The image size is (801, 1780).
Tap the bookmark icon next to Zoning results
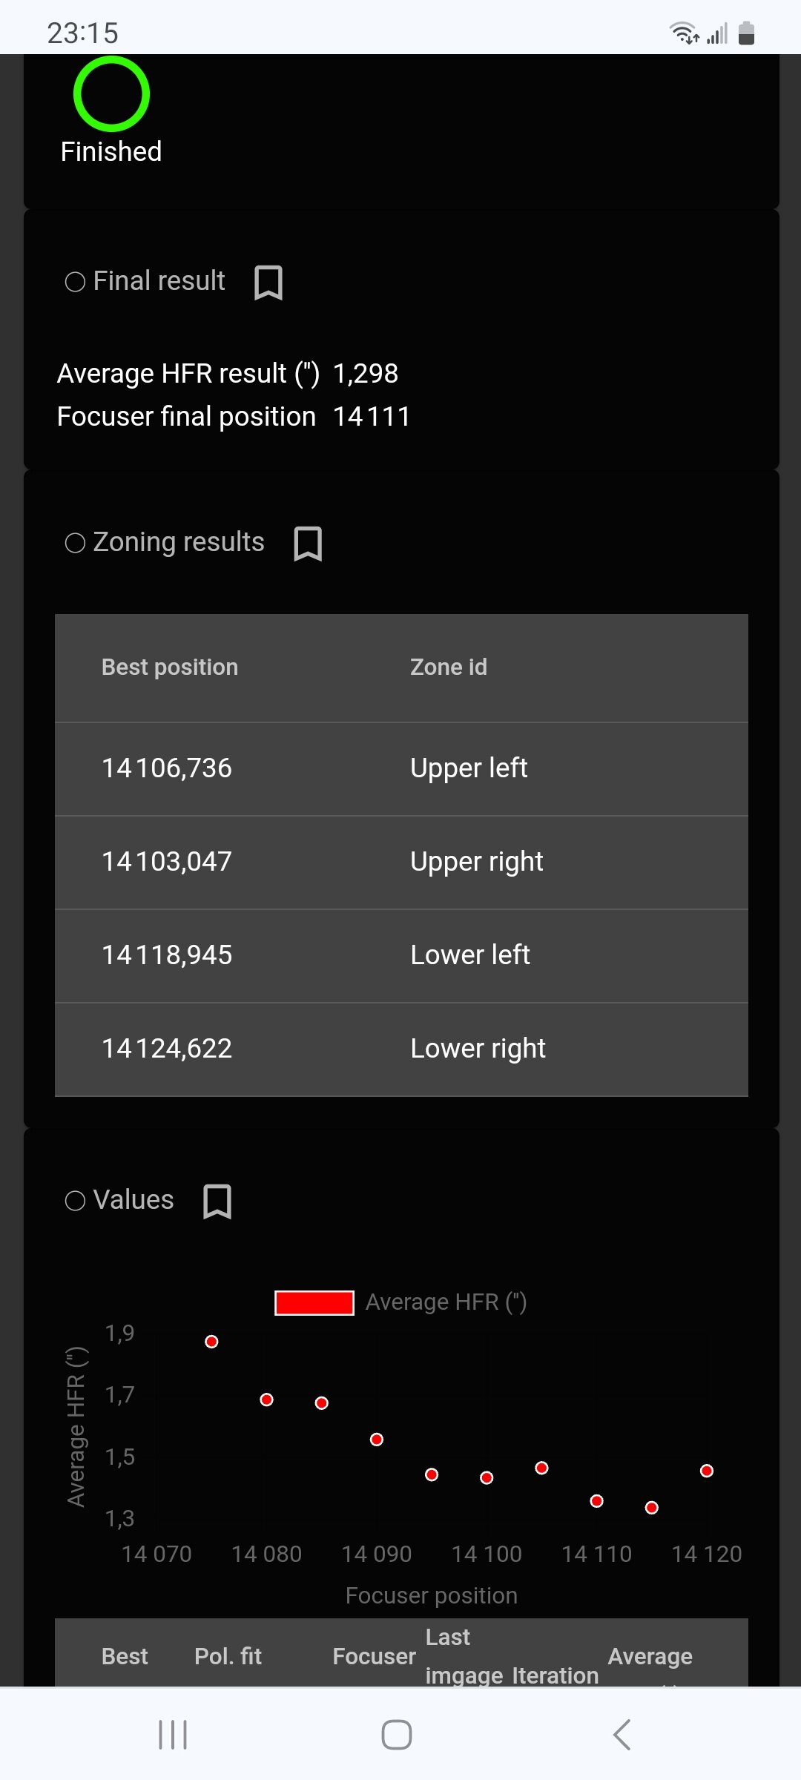[308, 544]
